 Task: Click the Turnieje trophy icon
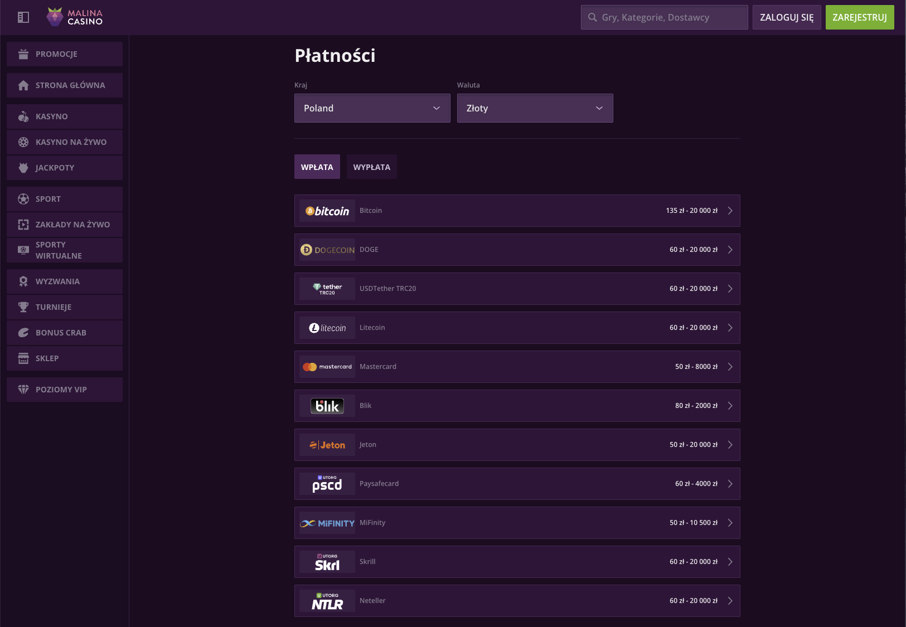(23, 307)
